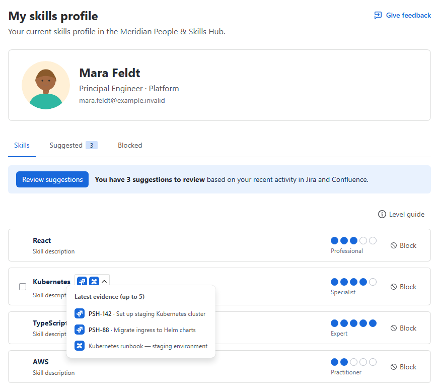This screenshot has height=391, width=439.
Task: Click the Jira icon for PSH-88
Action: tap(80, 330)
